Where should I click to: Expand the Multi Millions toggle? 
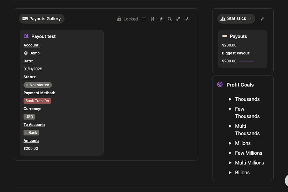click(x=230, y=163)
